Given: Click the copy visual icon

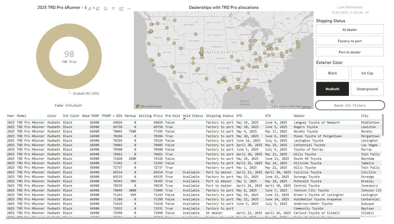Looking at the screenshot, I should coord(98,9).
